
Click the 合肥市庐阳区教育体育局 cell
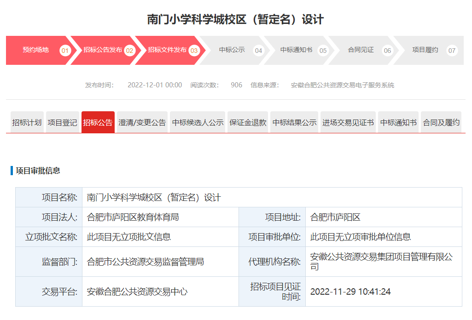pos(160,217)
